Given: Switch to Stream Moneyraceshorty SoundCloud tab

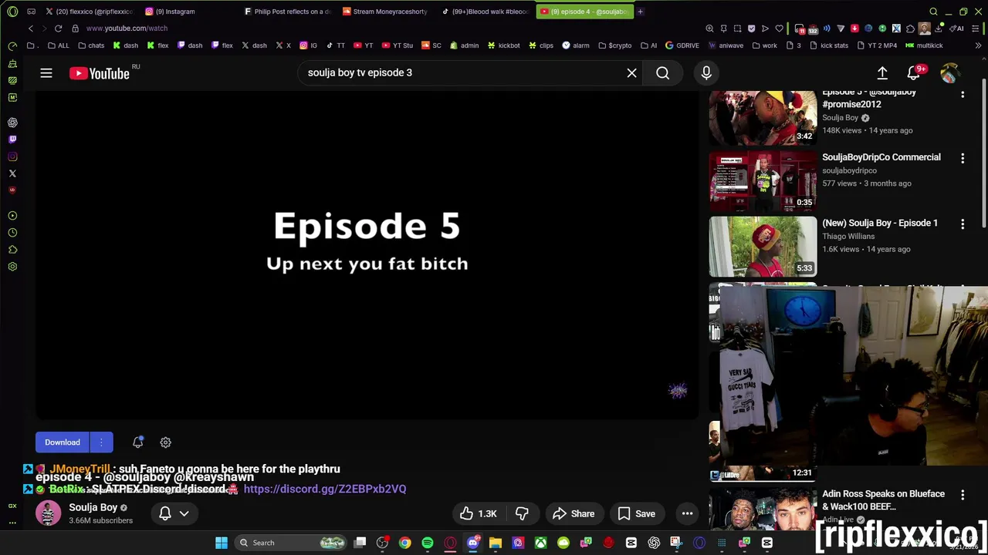Looking at the screenshot, I should pos(384,12).
